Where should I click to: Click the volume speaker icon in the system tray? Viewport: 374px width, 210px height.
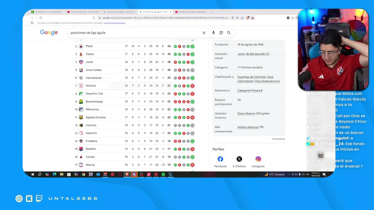(x=303, y=174)
